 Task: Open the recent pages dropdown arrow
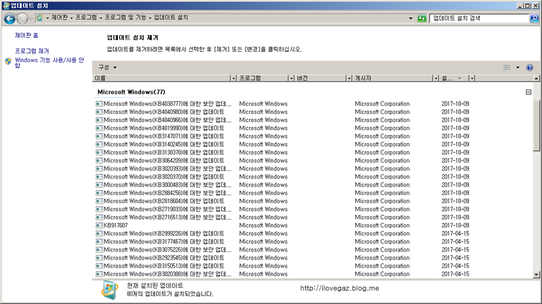coord(31,18)
